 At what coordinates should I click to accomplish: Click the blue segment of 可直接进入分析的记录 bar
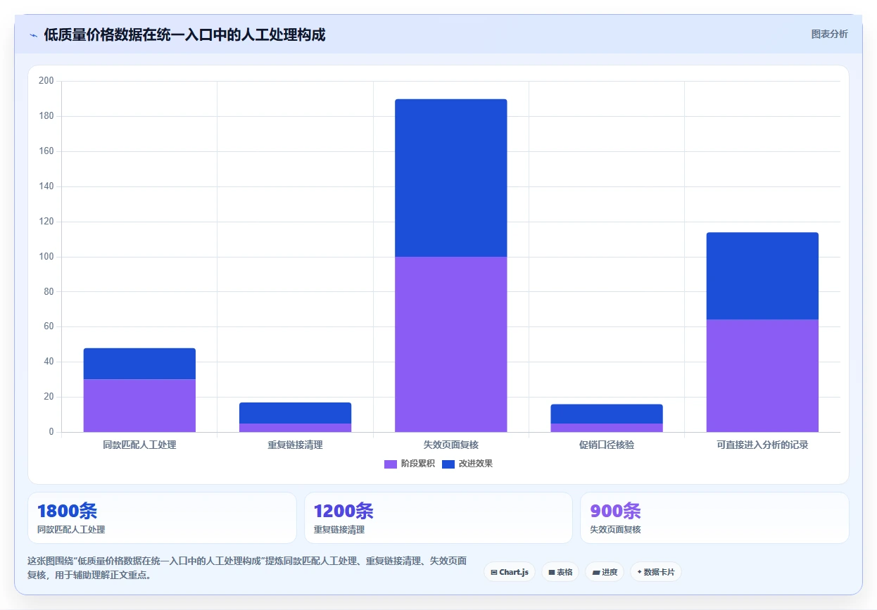762,276
